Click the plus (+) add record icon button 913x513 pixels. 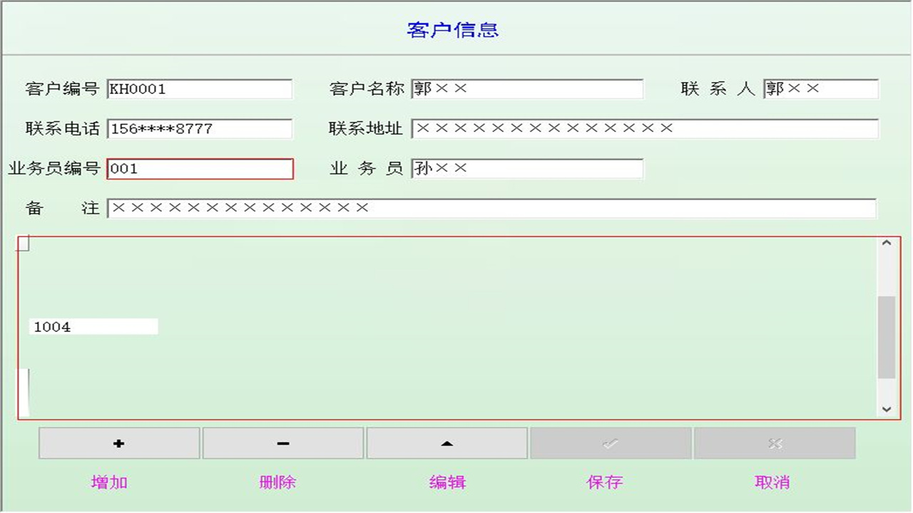coord(118,442)
